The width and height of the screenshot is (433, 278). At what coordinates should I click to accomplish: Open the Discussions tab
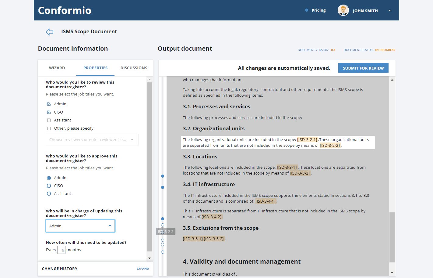134,68
